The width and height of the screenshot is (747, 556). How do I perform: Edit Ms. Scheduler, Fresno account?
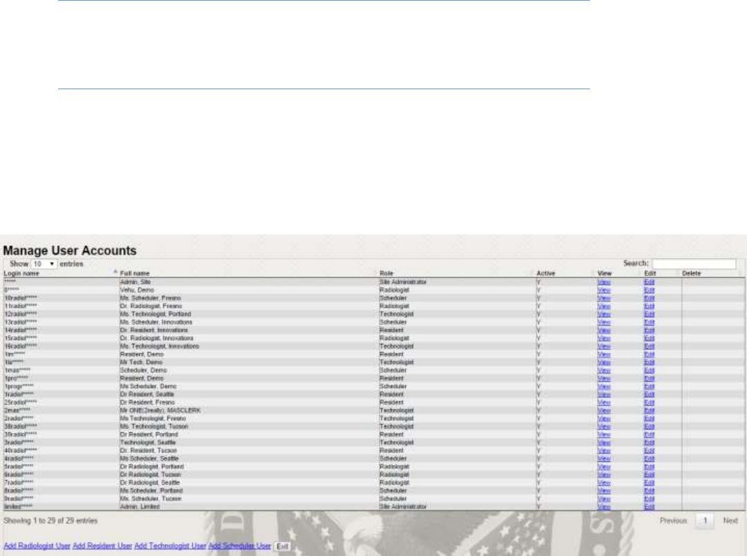coord(649,298)
